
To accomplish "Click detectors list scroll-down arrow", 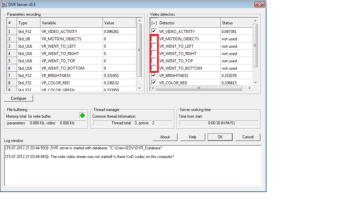I will click(x=255, y=82).
